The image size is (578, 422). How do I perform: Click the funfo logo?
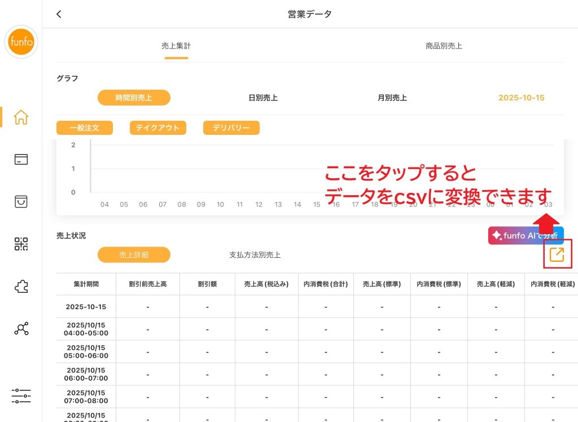[21, 42]
